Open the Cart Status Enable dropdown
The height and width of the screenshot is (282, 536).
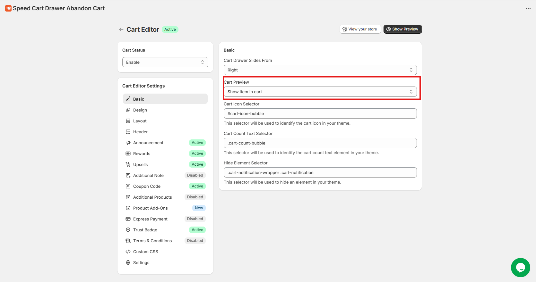click(165, 62)
